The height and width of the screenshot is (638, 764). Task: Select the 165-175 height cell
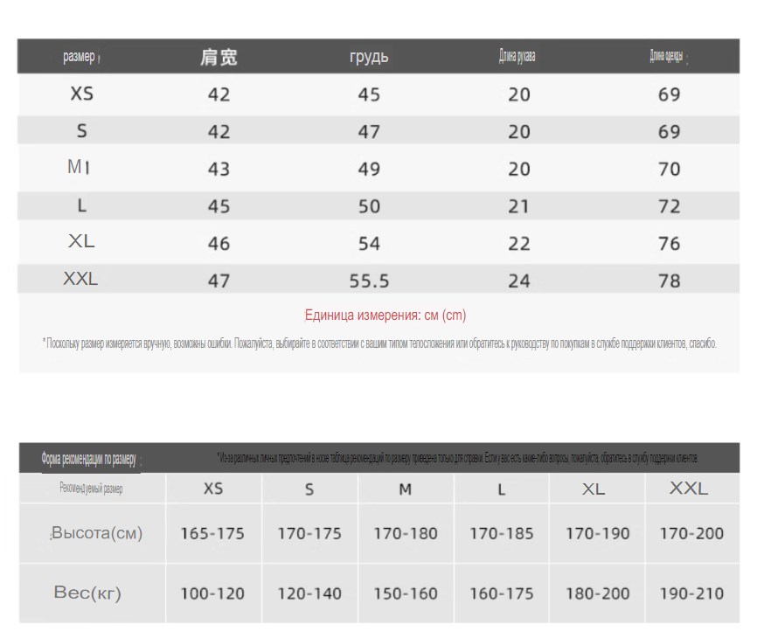(x=212, y=534)
